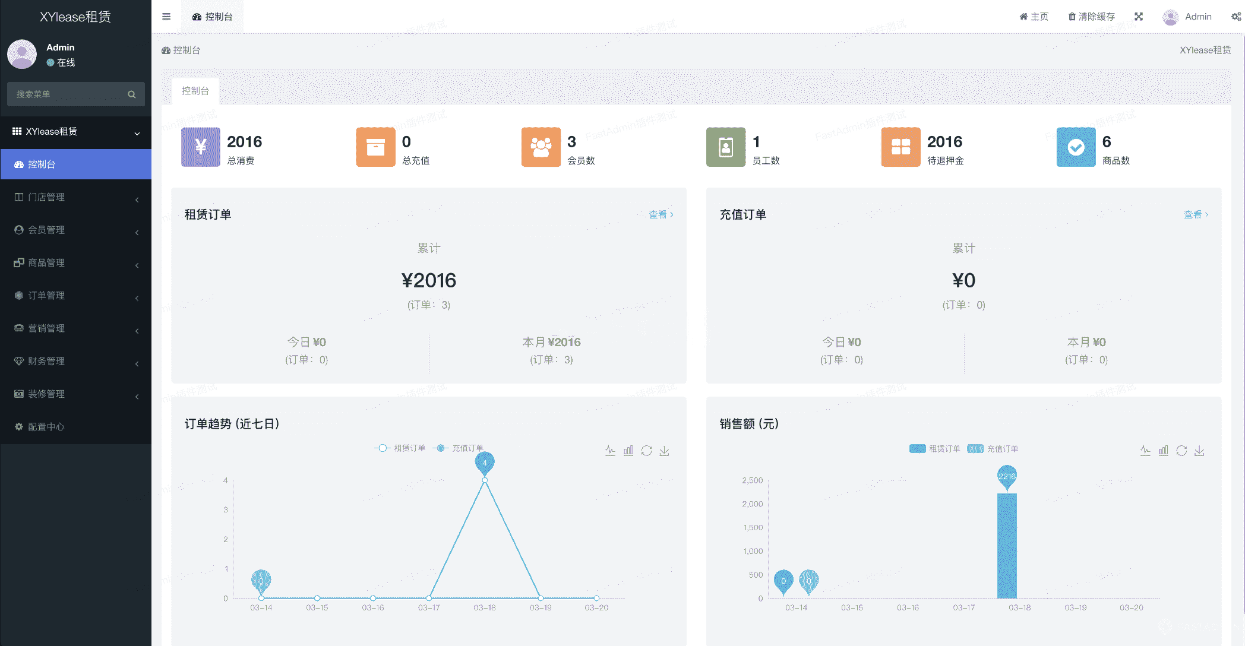Click the ¥2016 cumulative rental total

[x=429, y=280]
